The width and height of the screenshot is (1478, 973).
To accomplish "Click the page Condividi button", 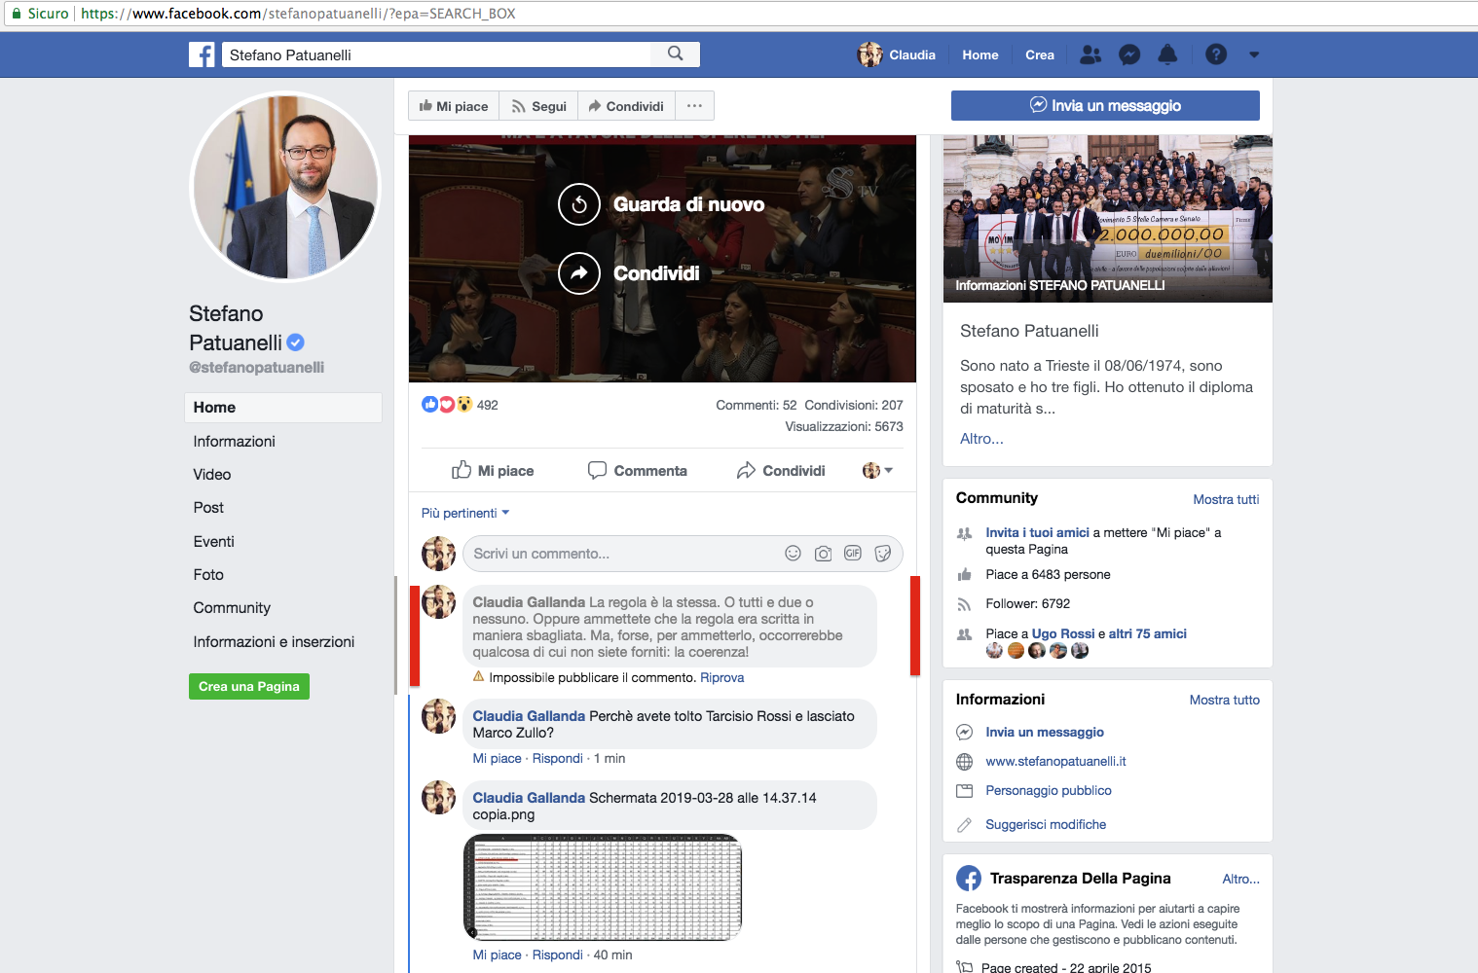I will [x=626, y=106].
